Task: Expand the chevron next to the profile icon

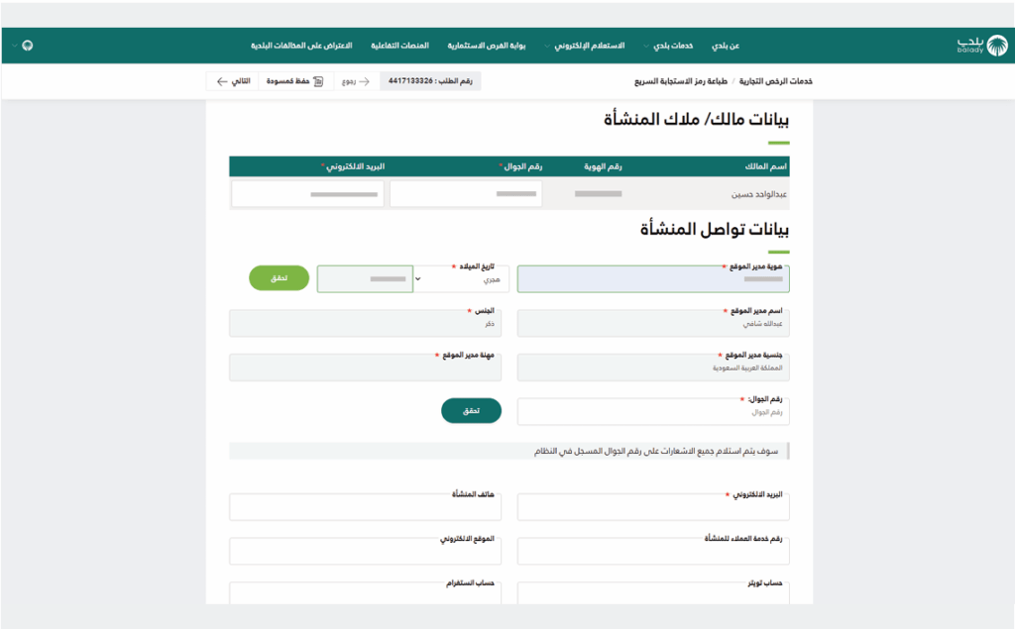Action: click(13, 46)
